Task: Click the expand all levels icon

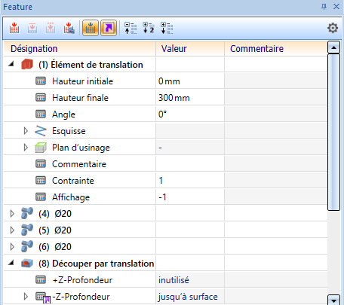Action: 167,28
